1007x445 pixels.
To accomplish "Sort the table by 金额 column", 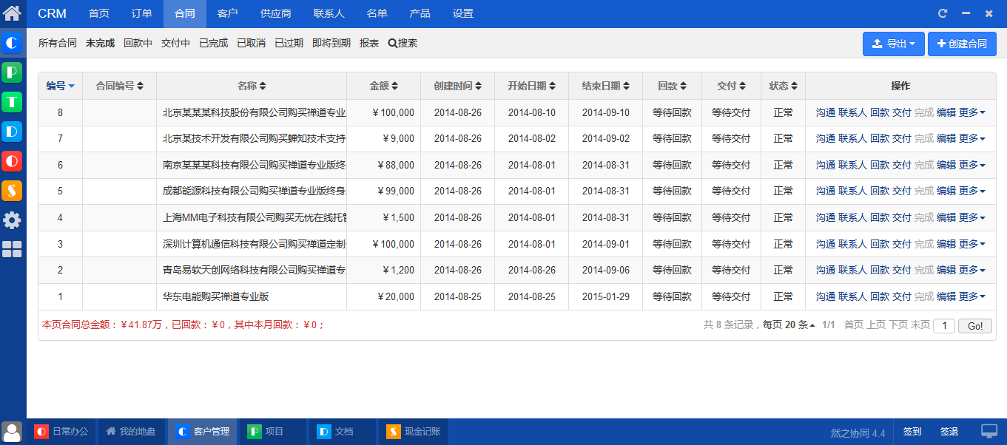I will [384, 86].
